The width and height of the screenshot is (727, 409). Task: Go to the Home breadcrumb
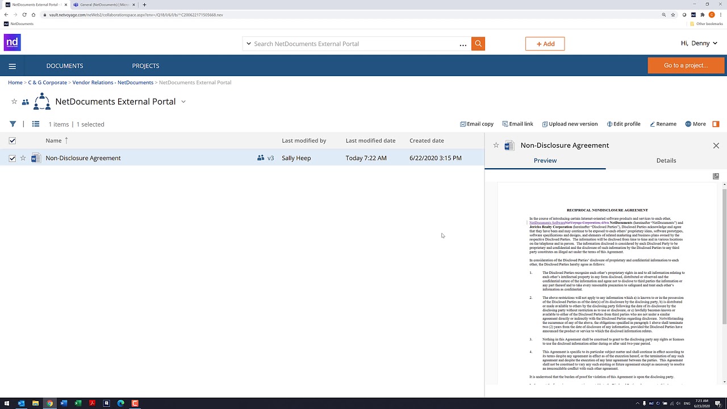click(x=15, y=82)
